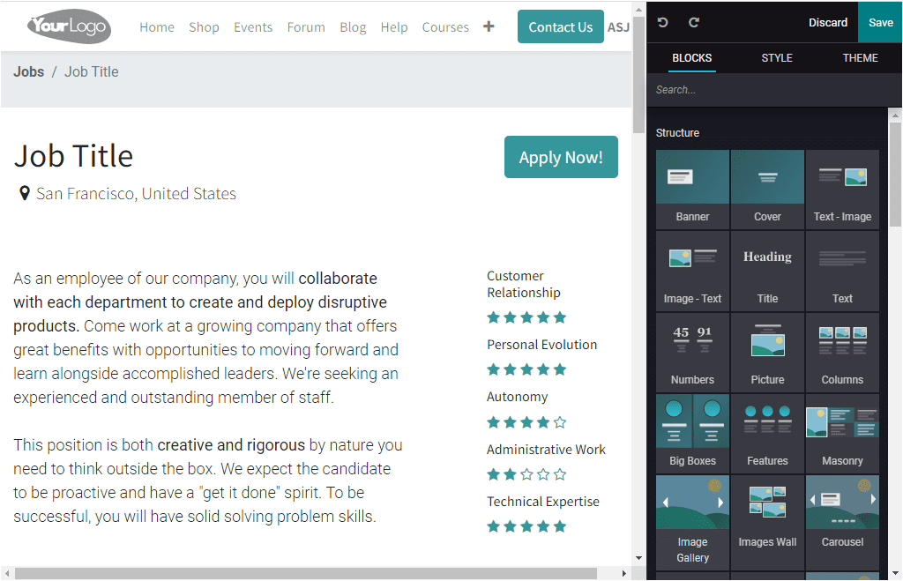Click the fourth star of Customer Relationship rating
Viewport: 903px width, 581px height.
click(x=543, y=317)
